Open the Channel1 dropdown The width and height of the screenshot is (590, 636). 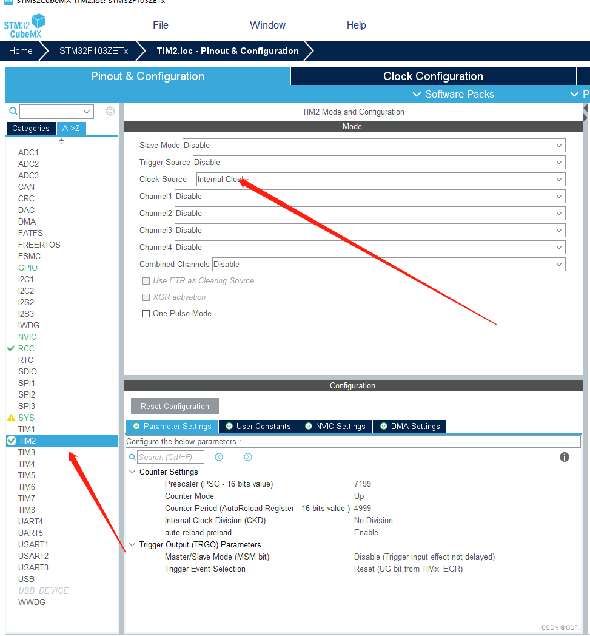click(370, 196)
